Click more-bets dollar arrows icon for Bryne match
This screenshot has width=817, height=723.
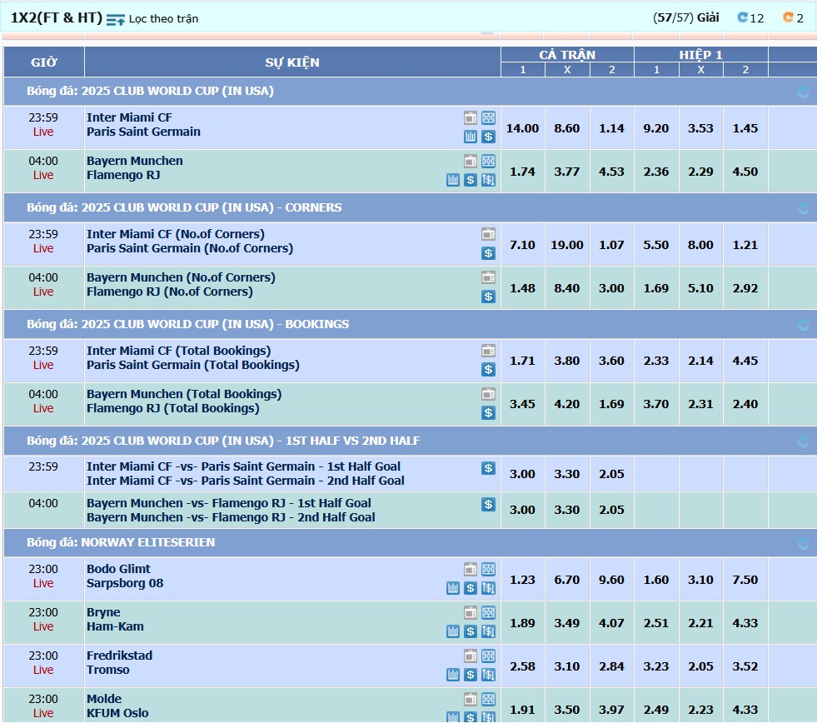[x=488, y=631]
